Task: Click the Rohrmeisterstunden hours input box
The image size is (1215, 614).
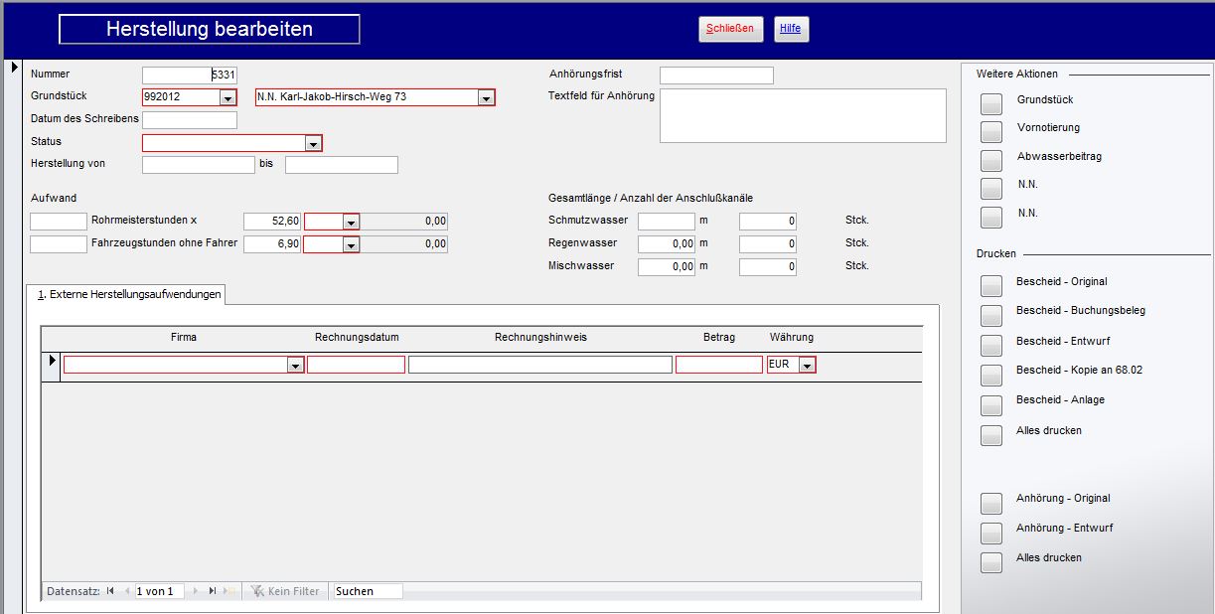Action: 59,221
